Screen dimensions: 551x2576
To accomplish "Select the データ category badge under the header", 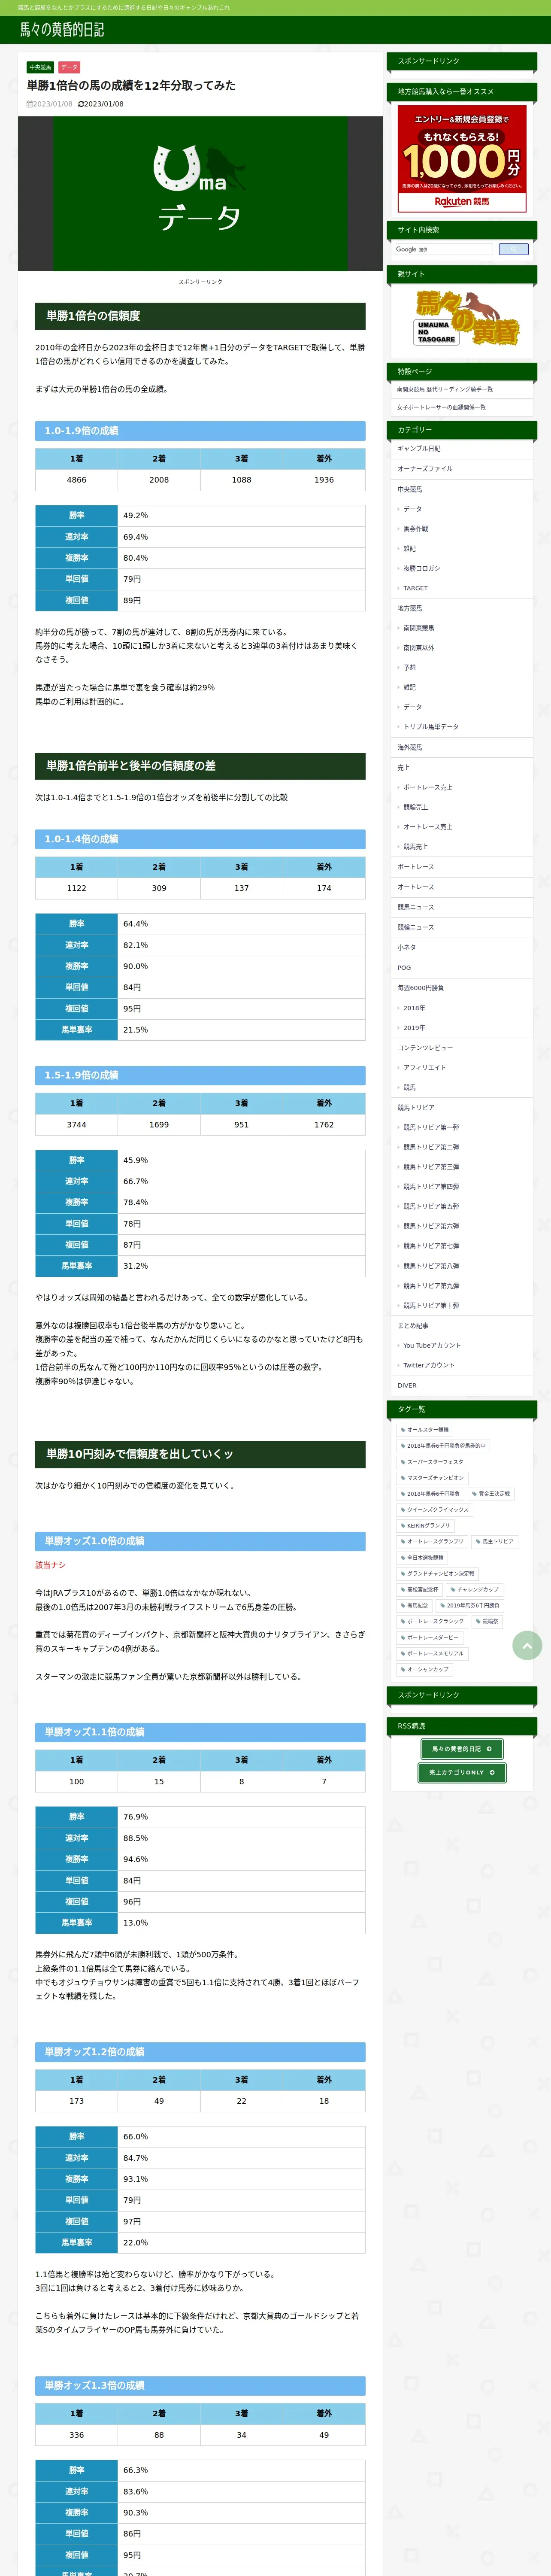I will click(69, 67).
